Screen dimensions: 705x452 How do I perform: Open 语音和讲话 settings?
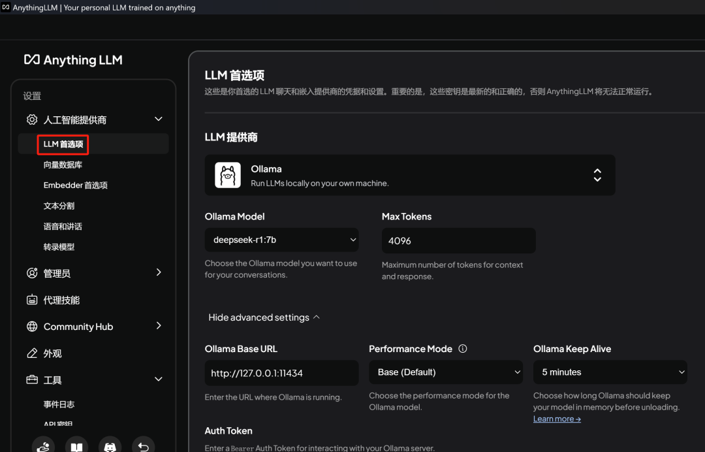(x=63, y=226)
